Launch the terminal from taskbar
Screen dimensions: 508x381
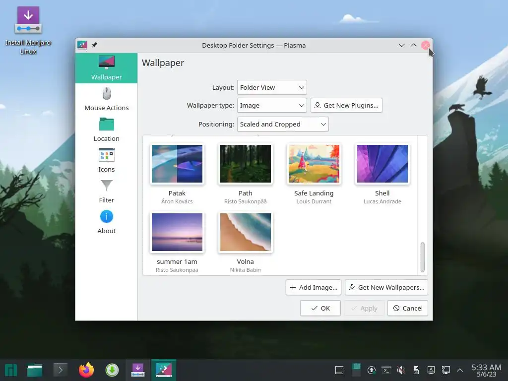60,370
